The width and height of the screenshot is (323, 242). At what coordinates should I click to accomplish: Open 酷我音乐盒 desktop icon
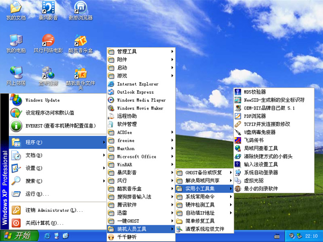point(80,42)
